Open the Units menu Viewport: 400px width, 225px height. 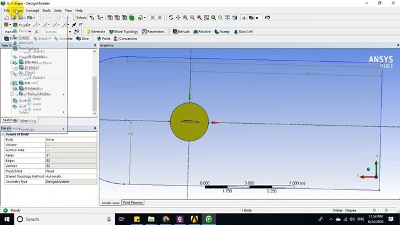(57, 11)
